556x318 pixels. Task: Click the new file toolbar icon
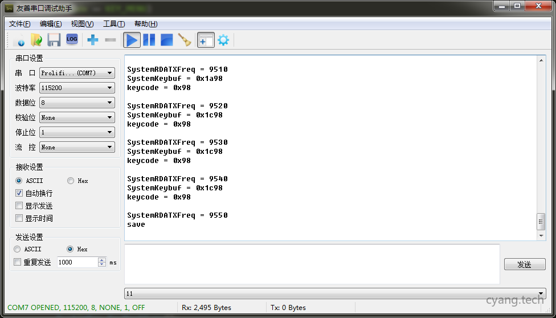click(19, 40)
